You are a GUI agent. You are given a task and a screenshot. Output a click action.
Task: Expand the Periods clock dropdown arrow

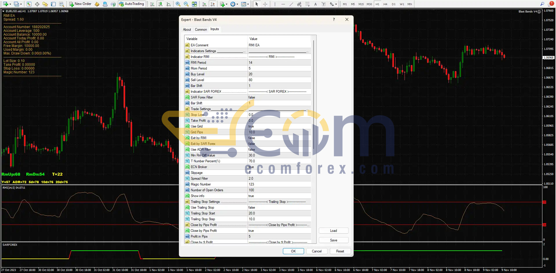(x=237, y=4)
